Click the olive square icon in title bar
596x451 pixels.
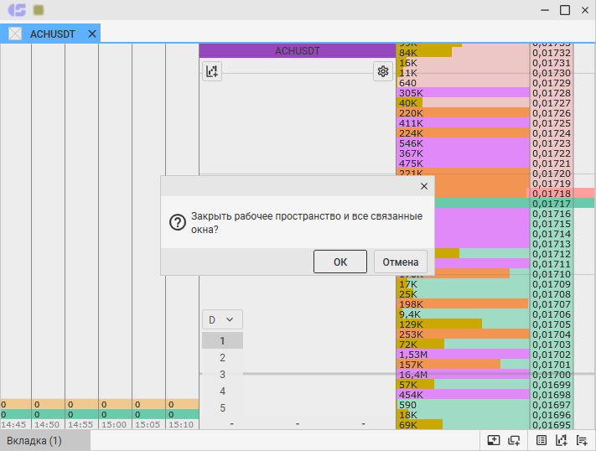(39, 10)
